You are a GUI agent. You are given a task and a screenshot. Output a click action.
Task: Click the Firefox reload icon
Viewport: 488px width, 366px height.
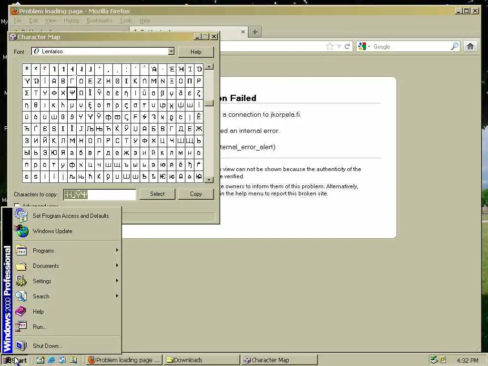347,46
